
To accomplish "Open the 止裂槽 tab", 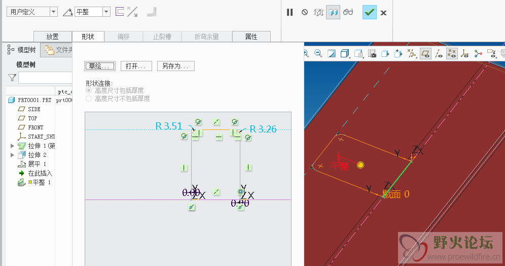I will coord(162,37).
